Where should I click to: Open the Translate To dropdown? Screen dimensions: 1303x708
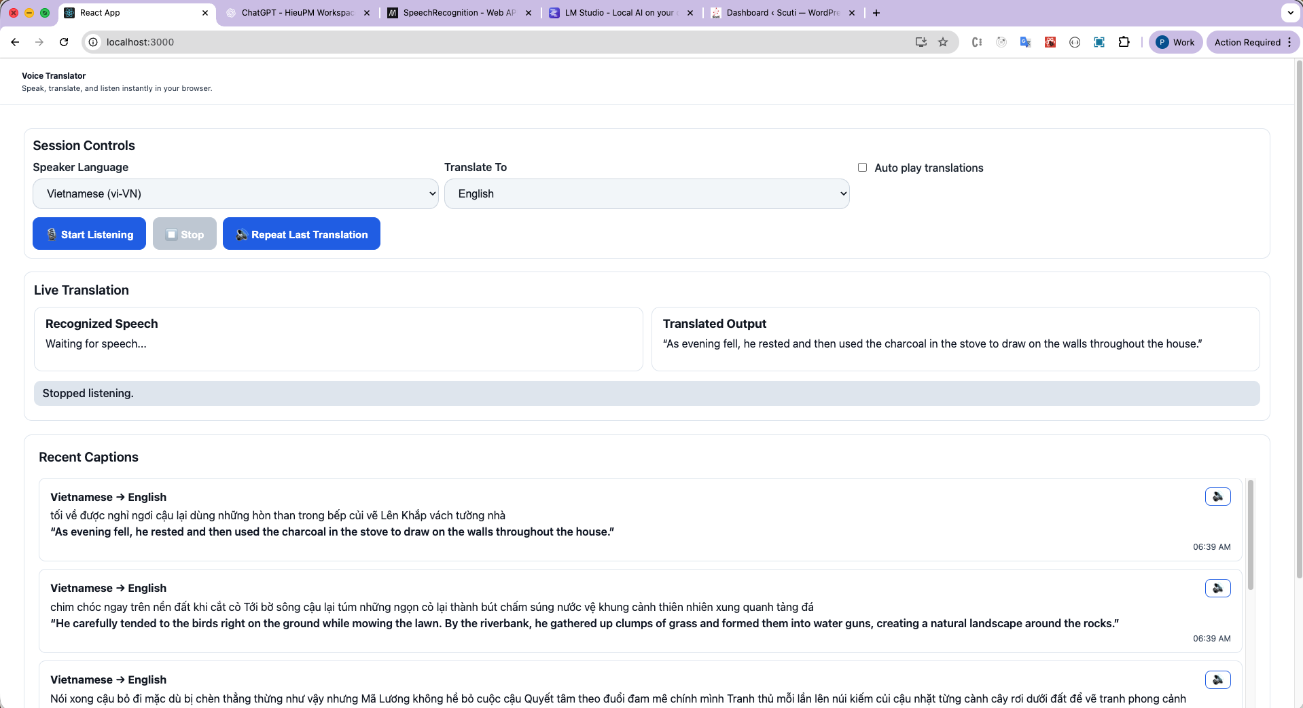[646, 194]
